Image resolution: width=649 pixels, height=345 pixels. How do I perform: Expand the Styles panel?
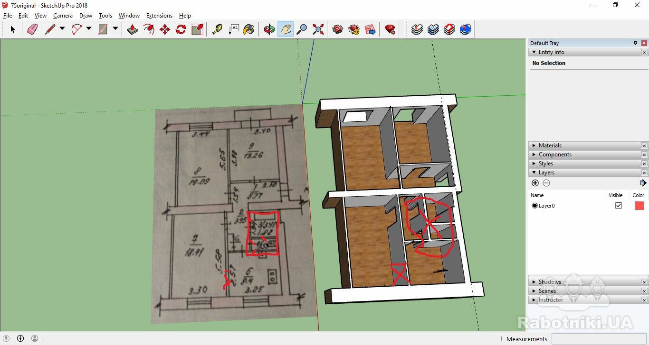(x=534, y=163)
